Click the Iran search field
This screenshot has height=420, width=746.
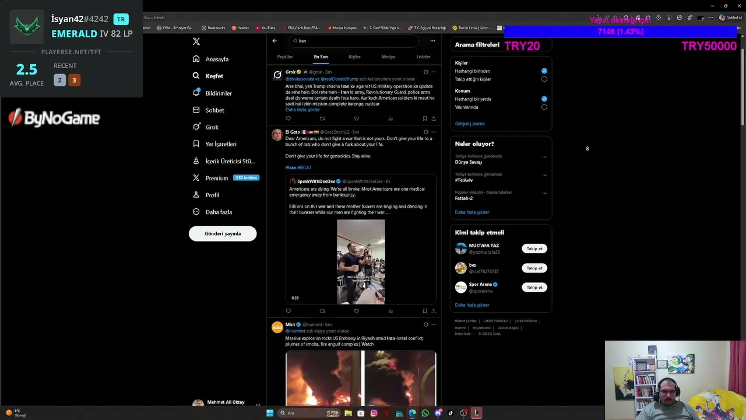coord(354,41)
